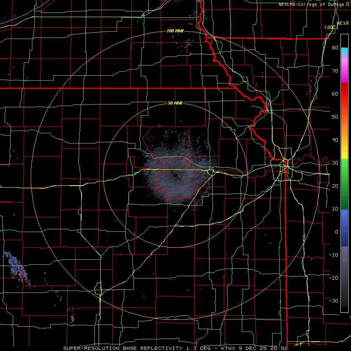Click the 0 dBZ scale value
Screen dimensions: 351x351
pos(337,232)
